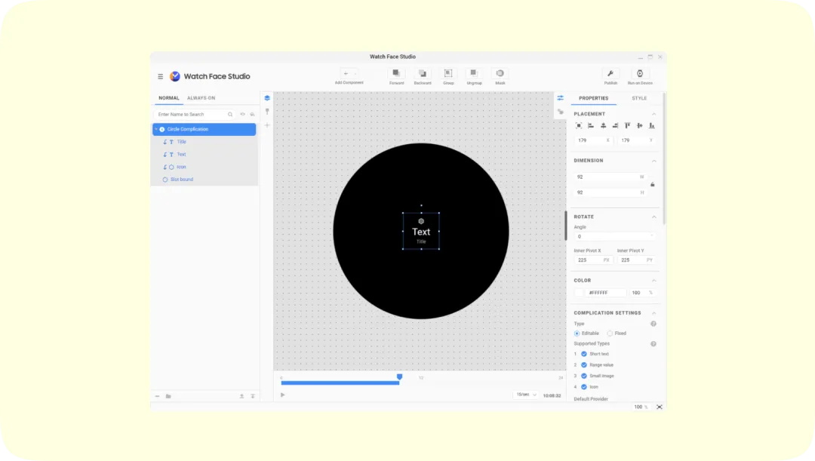Screen dimensions: 815x461
Task: Select the Fixed type radio button
Action: pos(610,333)
